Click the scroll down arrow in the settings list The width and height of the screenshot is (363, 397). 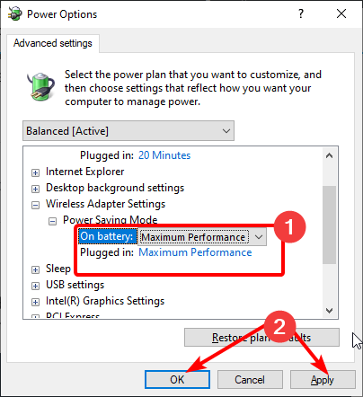[329, 311]
